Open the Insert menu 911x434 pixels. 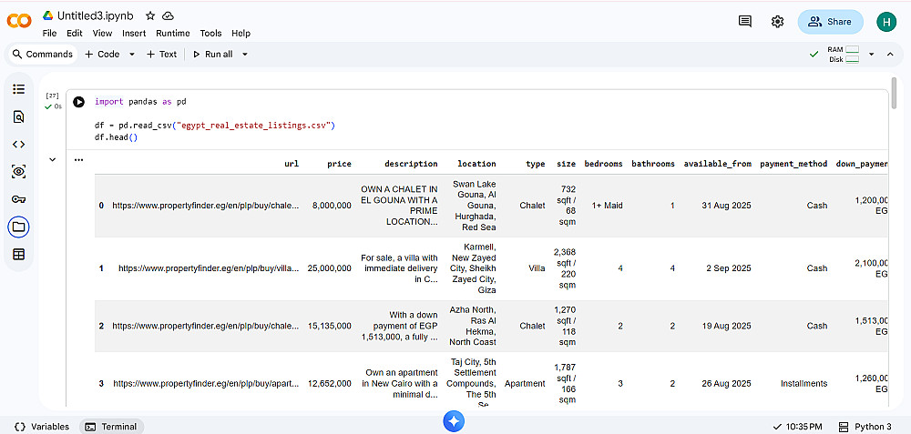(x=134, y=34)
